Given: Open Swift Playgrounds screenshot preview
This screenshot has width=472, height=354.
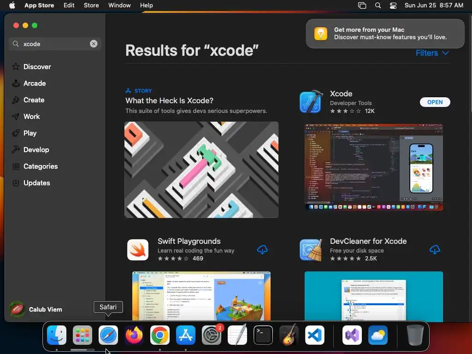Looking at the screenshot, I should coord(201,296).
